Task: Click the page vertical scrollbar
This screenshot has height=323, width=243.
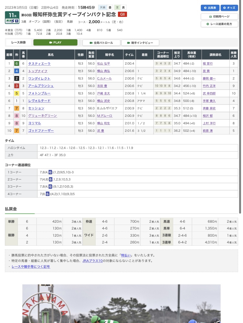Action: [240, 107]
